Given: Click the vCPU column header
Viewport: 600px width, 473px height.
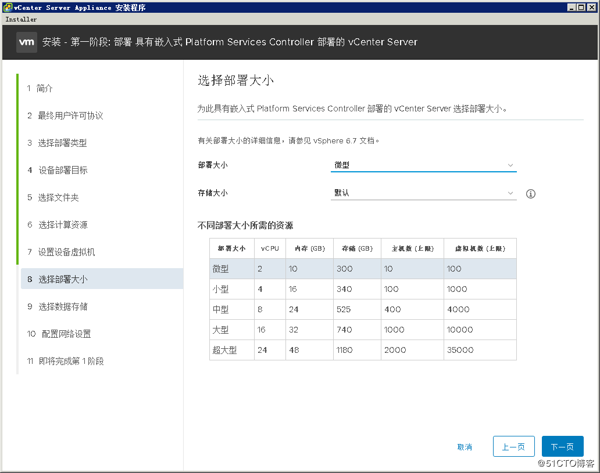Looking at the screenshot, I should point(270,248).
